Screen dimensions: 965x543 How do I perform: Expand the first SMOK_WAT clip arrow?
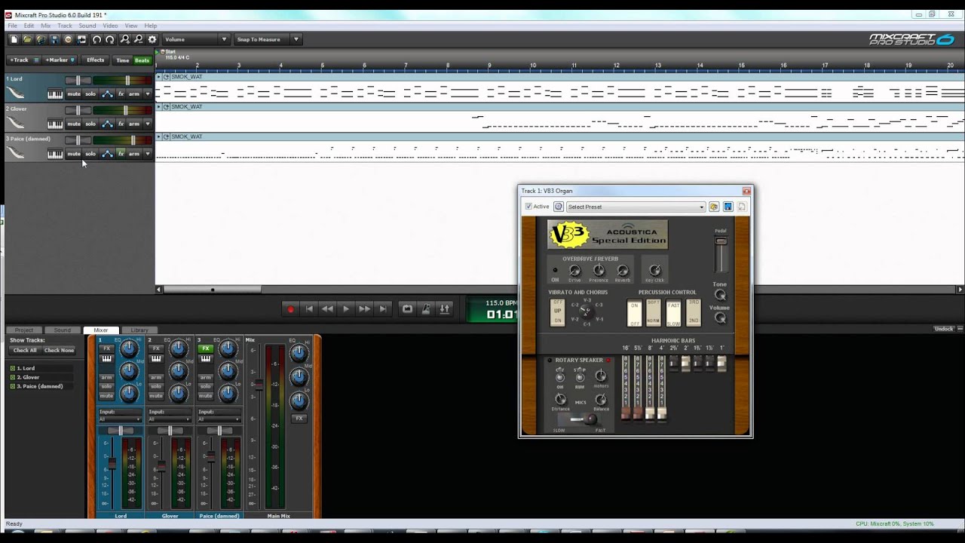pos(159,77)
